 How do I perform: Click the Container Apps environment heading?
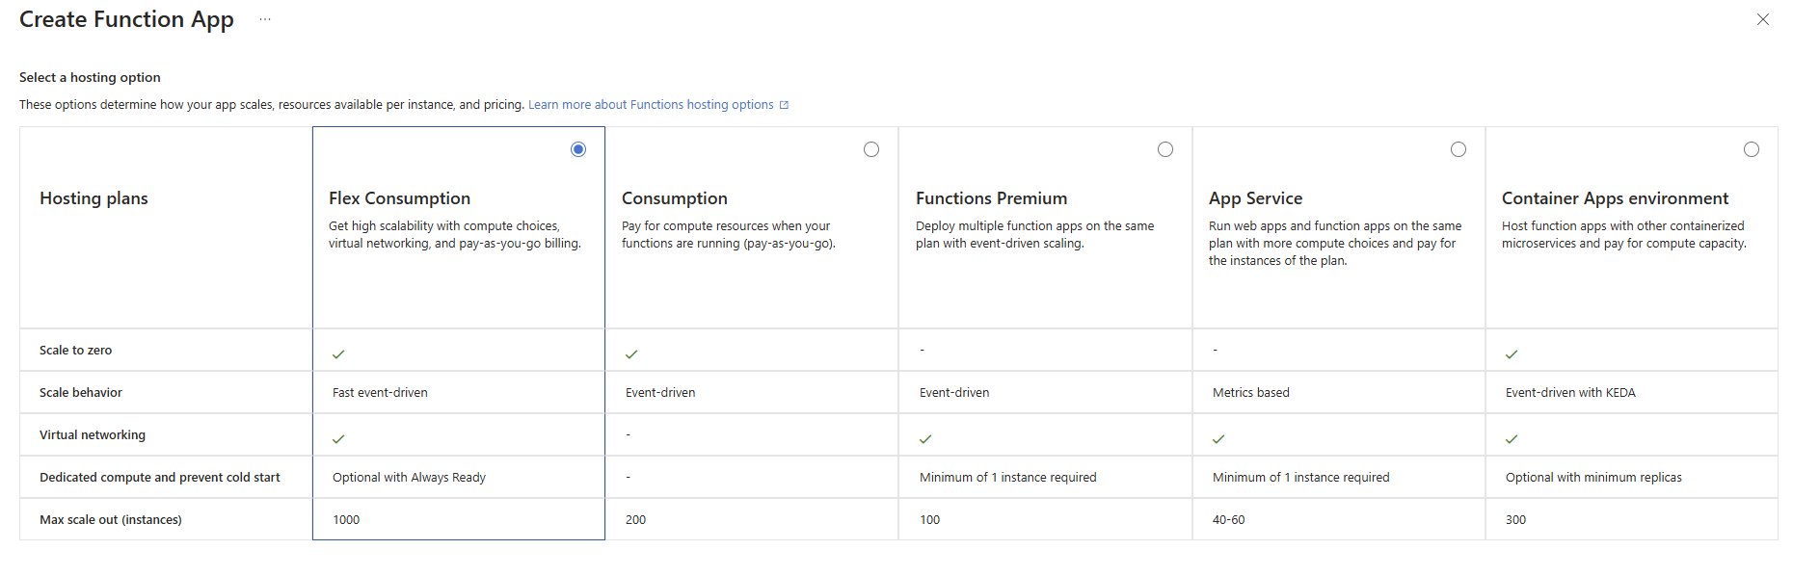pos(1615,198)
